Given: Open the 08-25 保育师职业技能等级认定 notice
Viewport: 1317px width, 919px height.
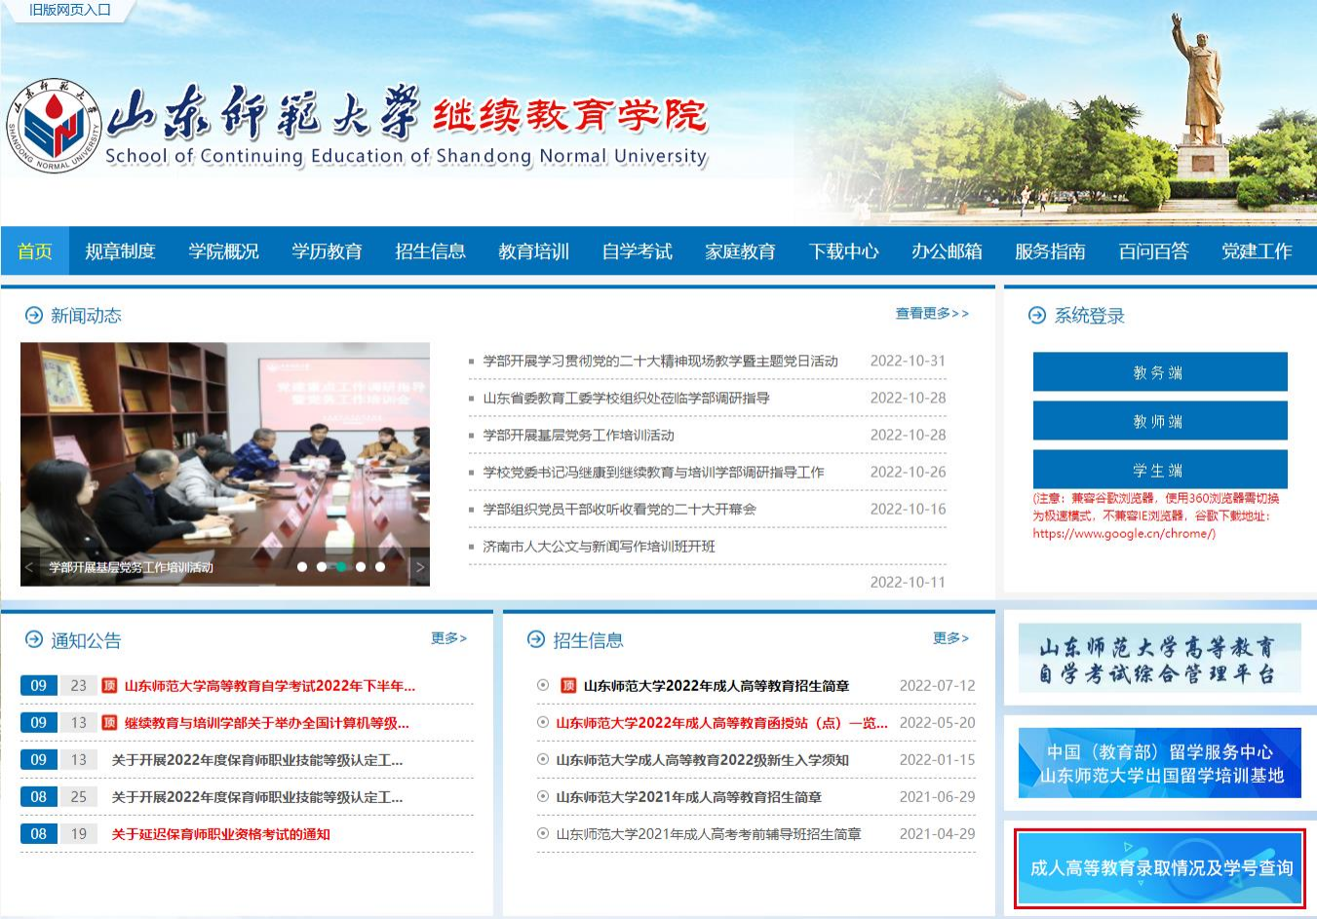Looking at the screenshot, I should pos(257,797).
